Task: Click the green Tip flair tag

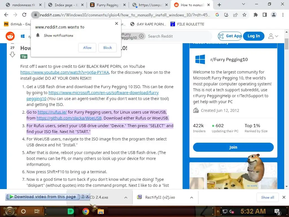Action: (24, 57)
